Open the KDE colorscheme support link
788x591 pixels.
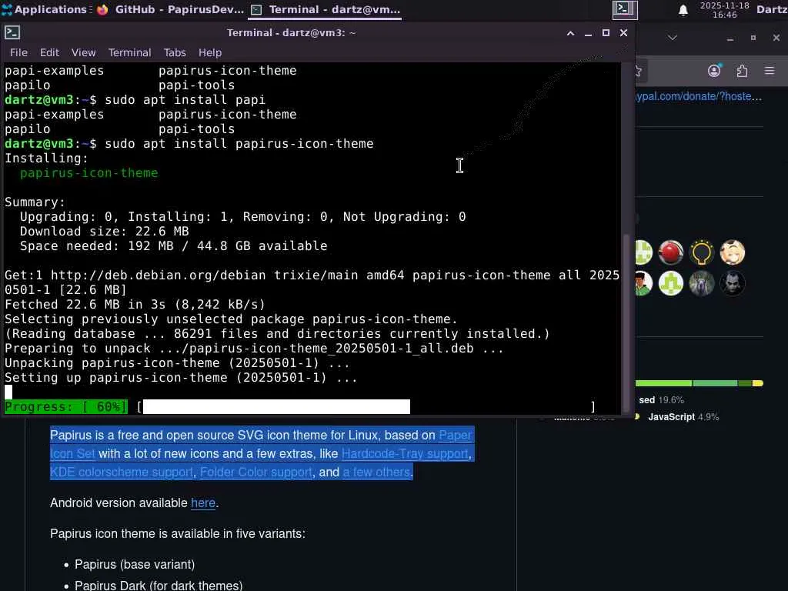pyautogui.click(x=121, y=472)
